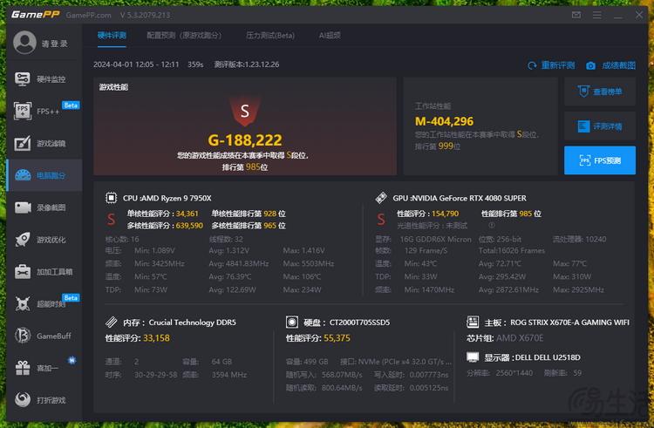This screenshot has width=654, height=428.
Task: Open 超能时刻 Beta sidebar item
Action: point(44,304)
